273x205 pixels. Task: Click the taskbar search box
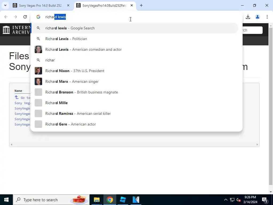tap(51, 200)
